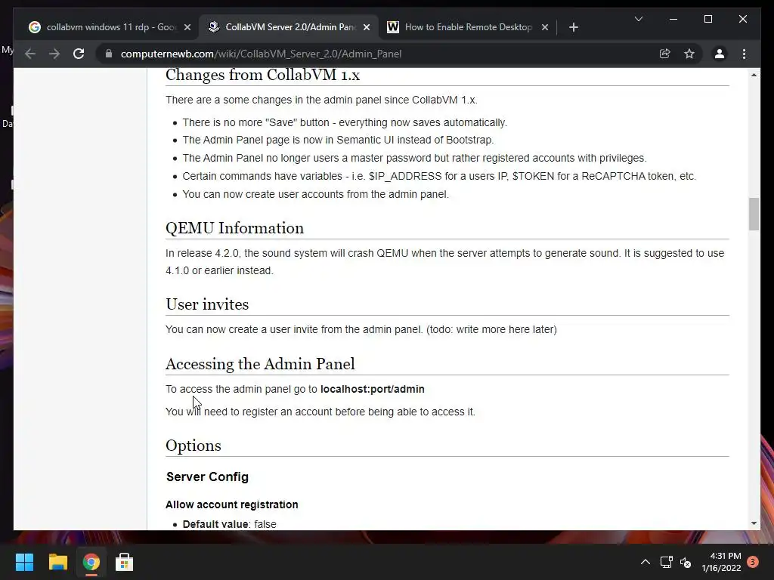Screen dimensions: 774x580
Task: Open the Windows Start menu
Action: [x=25, y=562]
